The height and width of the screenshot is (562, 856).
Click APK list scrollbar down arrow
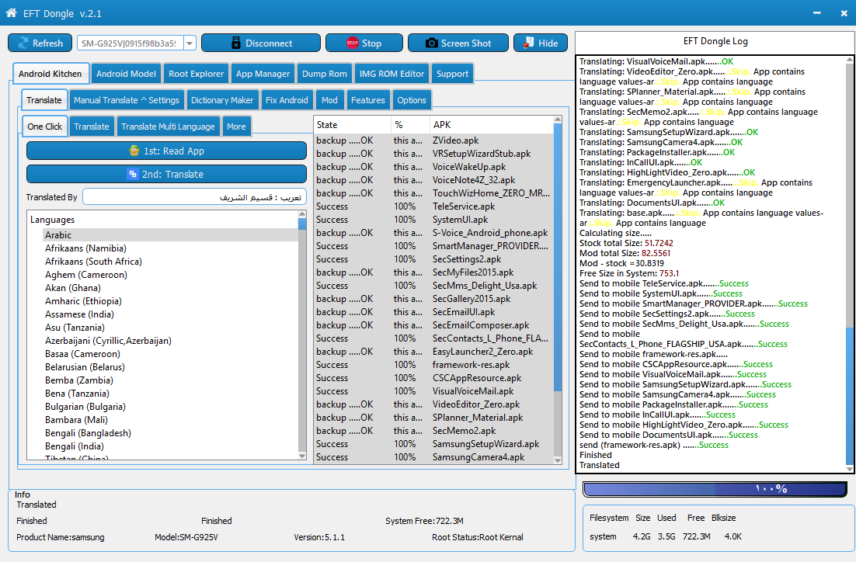[x=558, y=460]
